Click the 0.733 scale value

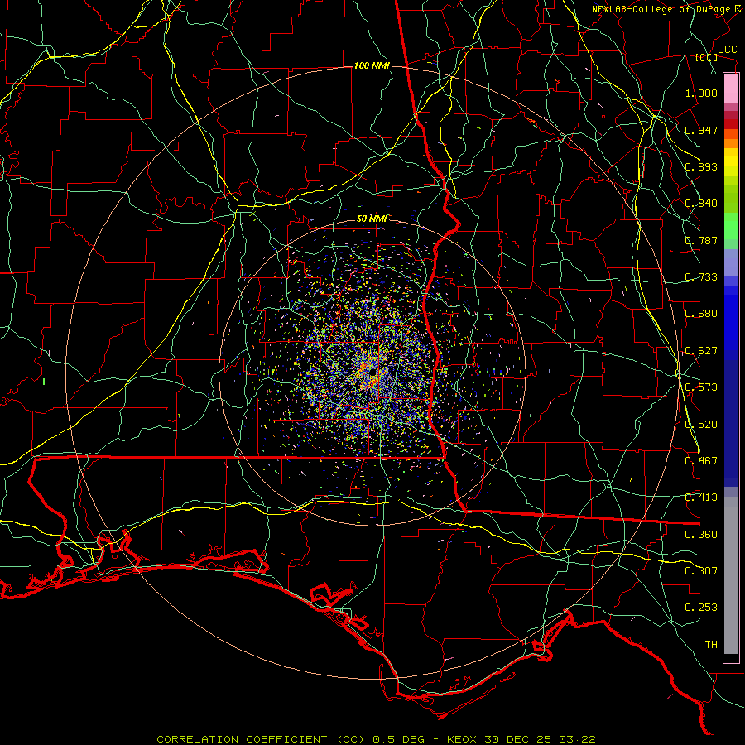point(701,277)
